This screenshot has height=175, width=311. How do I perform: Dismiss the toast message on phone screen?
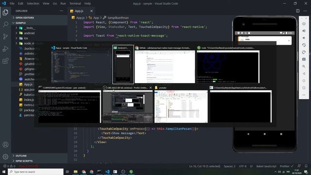tap(289, 40)
